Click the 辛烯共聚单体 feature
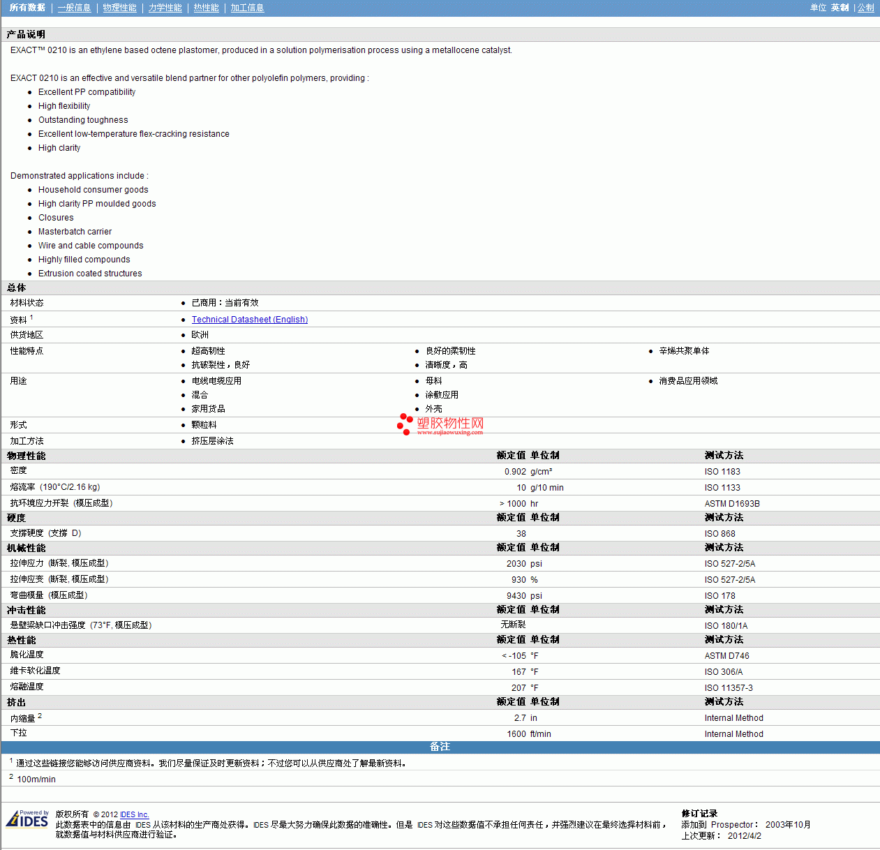 coord(684,351)
